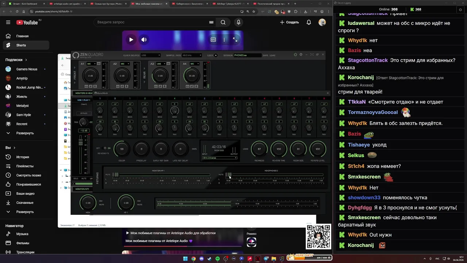Click the session name field PHONES.as
467x263 pixels.
tap(248, 55)
